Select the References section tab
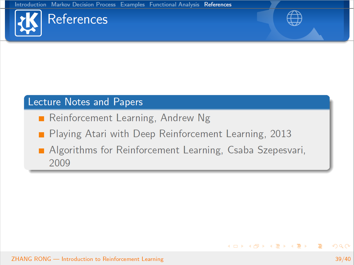This screenshot has height=265, width=354. 218,4
